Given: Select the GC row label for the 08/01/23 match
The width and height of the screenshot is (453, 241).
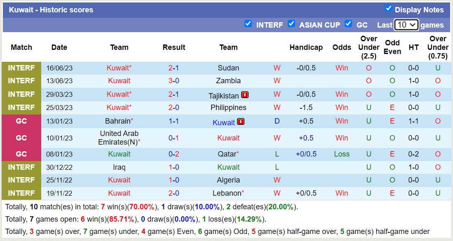Looking at the screenshot, I should 21,154.
